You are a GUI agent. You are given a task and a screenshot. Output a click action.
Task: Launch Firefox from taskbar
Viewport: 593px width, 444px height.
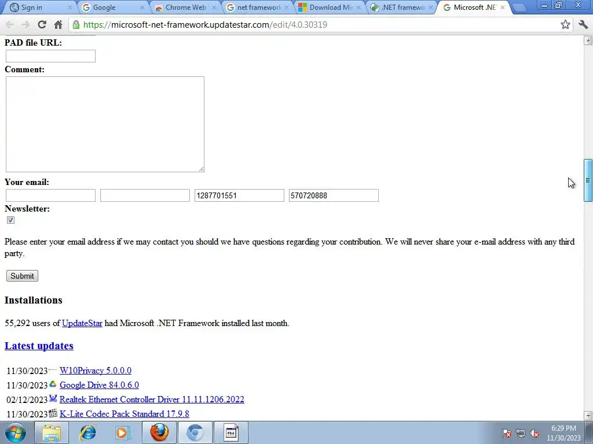[x=159, y=432]
